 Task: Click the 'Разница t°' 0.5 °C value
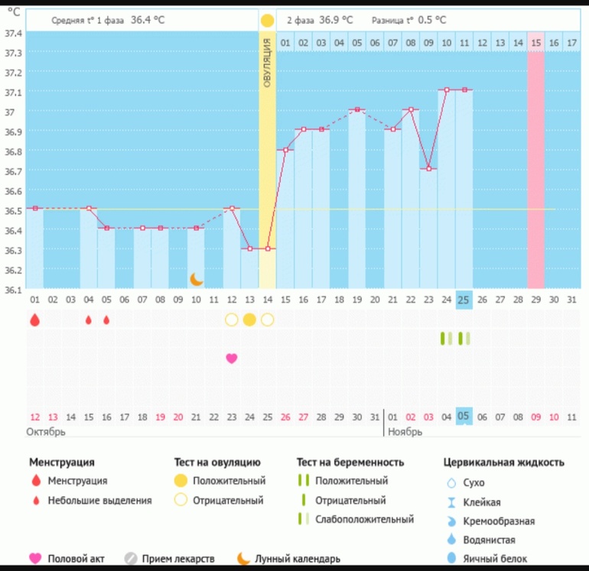click(432, 20)
